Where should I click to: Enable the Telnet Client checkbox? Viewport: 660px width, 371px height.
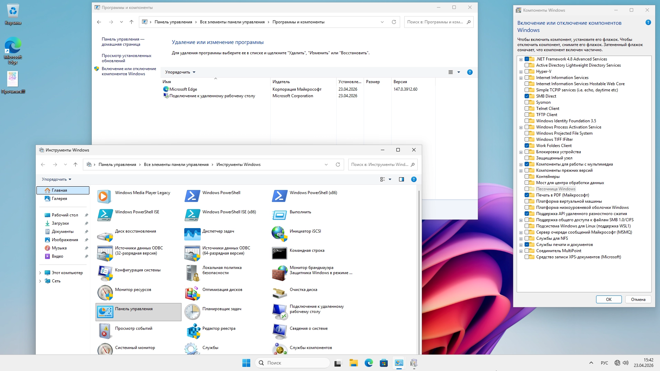[527, 109]
